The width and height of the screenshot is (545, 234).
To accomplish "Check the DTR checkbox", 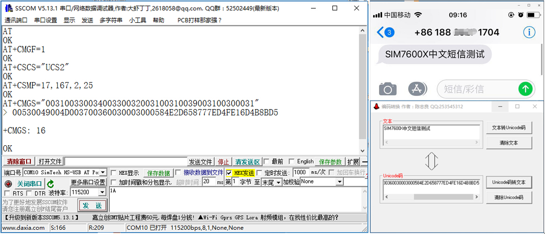I will click(x=29, y=193).
